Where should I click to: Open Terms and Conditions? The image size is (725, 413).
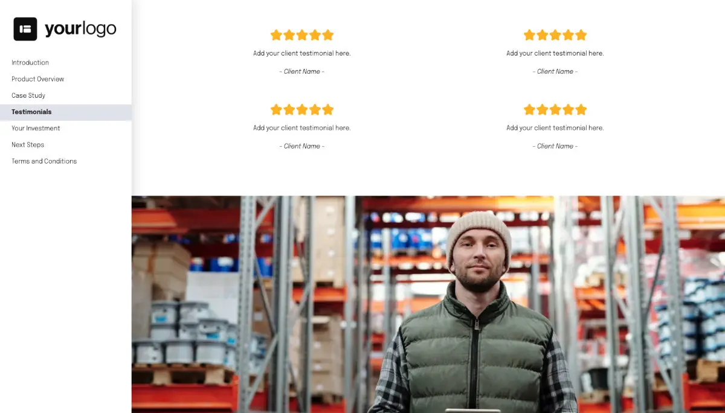[44, 161]
